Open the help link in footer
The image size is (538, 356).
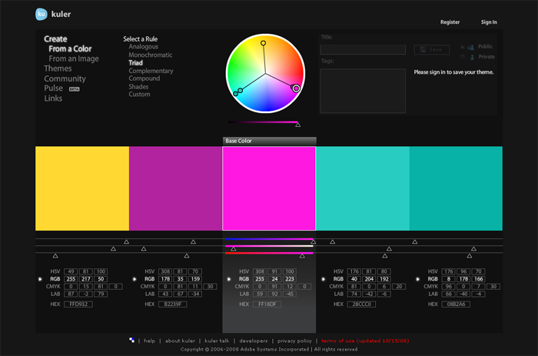tap(149, 341)
